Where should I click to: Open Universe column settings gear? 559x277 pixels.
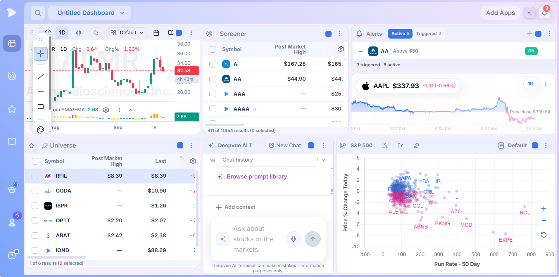coord(193,161)
